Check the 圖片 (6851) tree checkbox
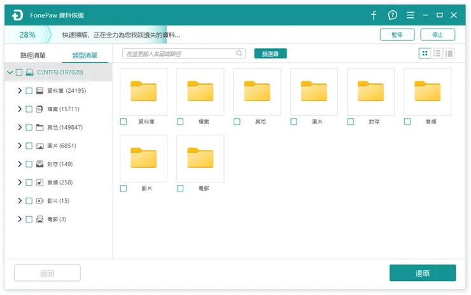The image size is (471, 295). click(29, 146)
